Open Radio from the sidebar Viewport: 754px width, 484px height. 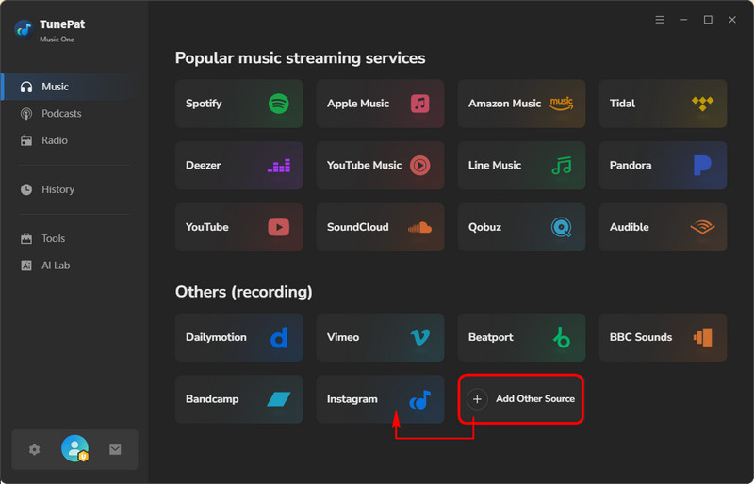pyautogui.click(x=54, y=140)
